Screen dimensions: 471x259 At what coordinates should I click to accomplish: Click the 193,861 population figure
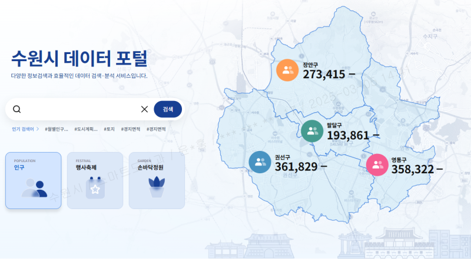pyautogui.click(x=347, y=136)
